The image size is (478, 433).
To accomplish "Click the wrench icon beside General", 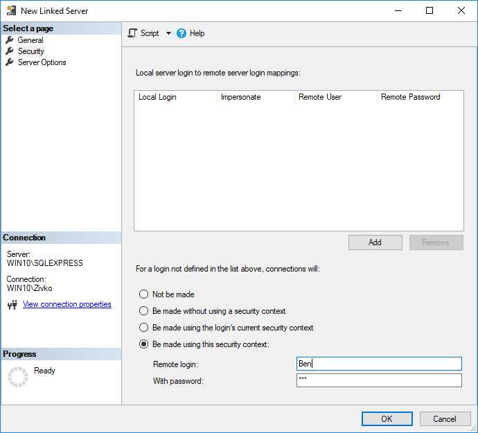I will click(10, 40).
